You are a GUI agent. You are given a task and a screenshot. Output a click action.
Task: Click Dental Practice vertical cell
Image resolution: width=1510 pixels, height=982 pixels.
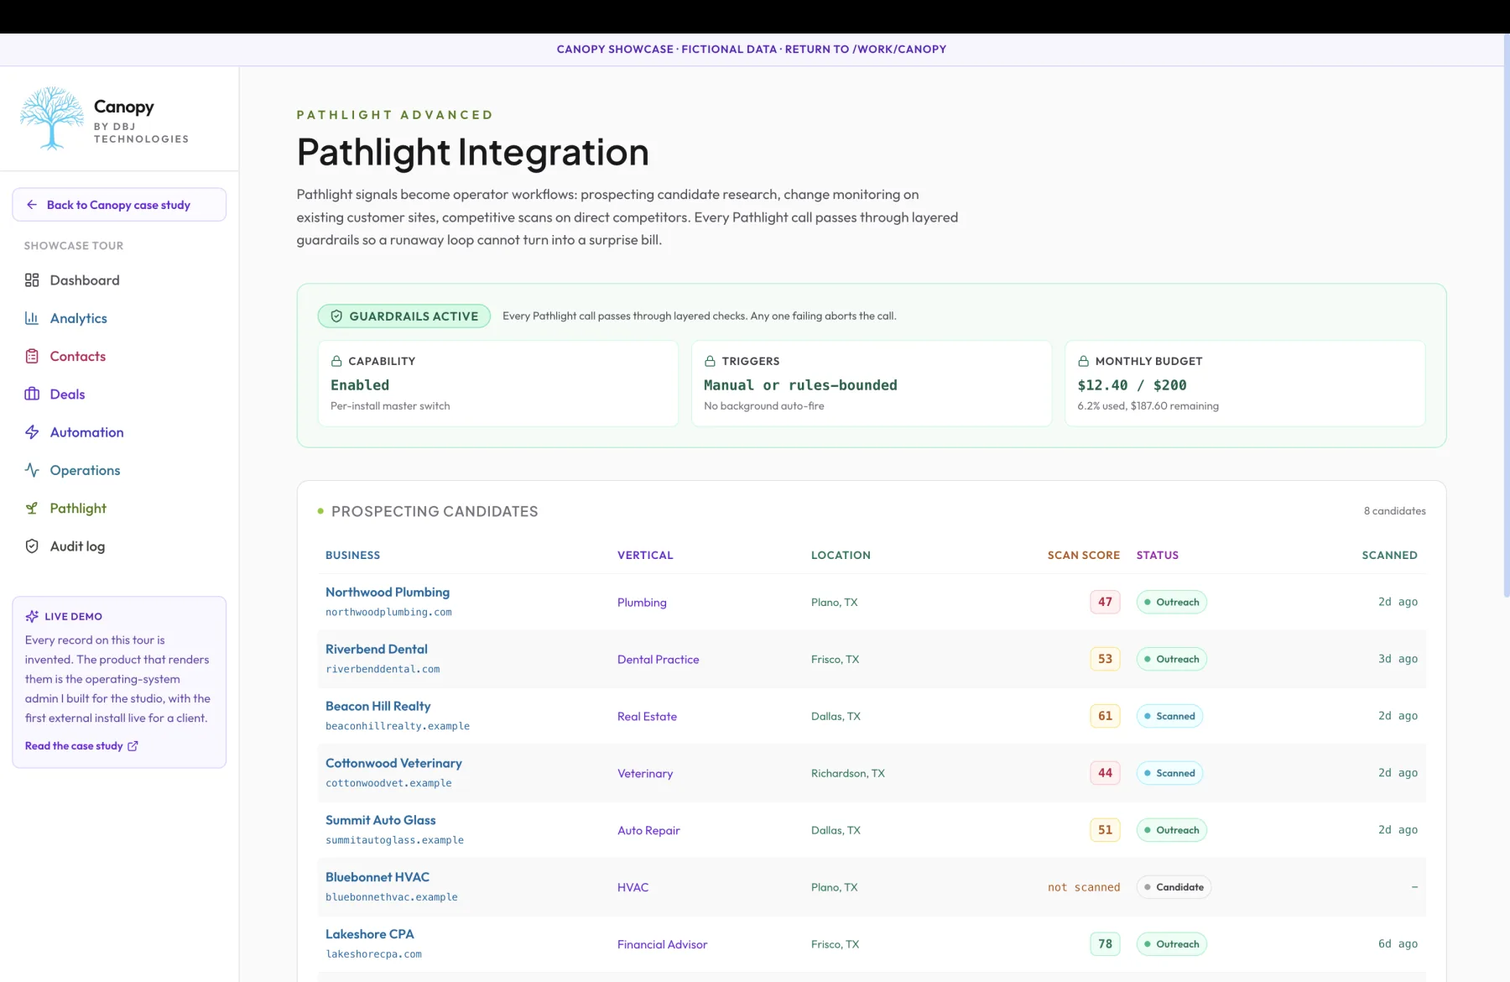point(659,660)
